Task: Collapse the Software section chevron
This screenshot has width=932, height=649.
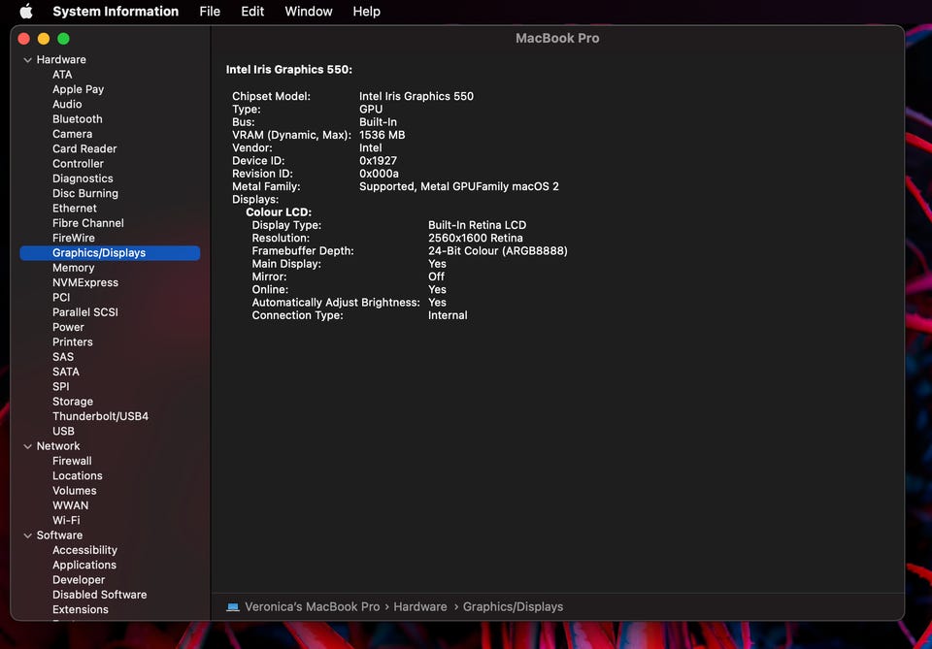Action: [27, 535]
